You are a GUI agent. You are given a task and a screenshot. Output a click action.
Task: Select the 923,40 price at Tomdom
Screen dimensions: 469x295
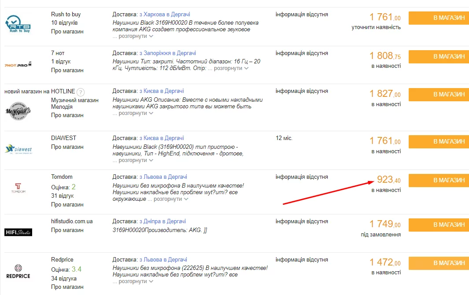click(x=388, y=180)
